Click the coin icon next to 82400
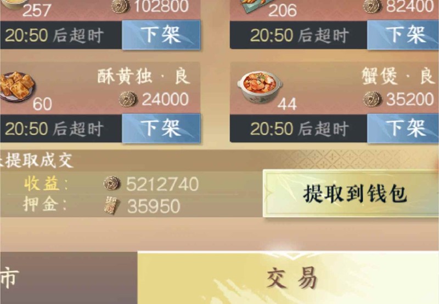The width and height of the screenshot is (439, 304). coord(373,6)
